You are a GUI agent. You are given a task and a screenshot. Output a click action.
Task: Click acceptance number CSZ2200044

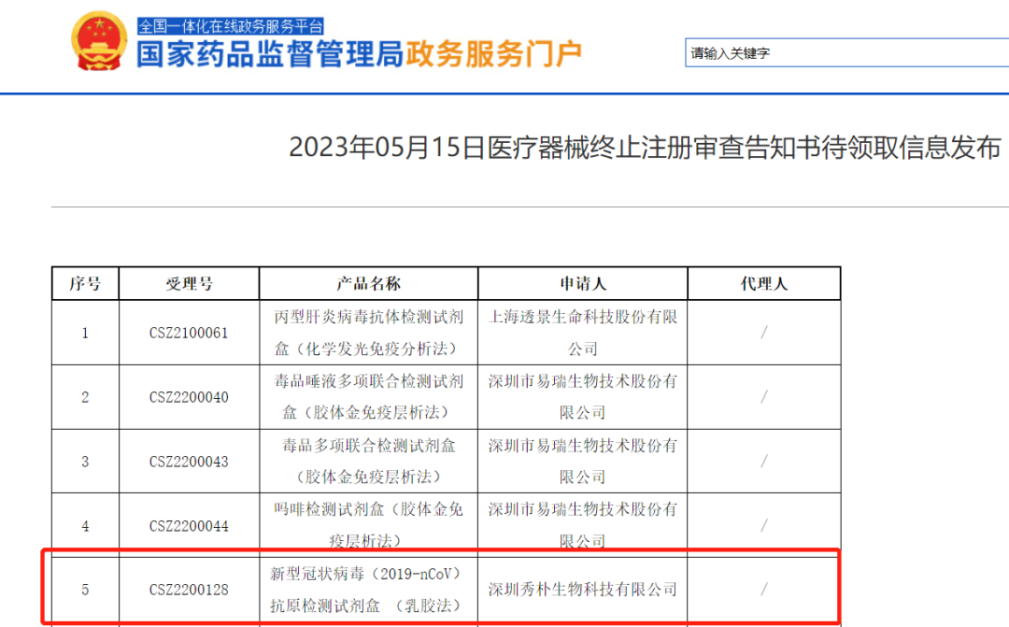coord(189,526)
